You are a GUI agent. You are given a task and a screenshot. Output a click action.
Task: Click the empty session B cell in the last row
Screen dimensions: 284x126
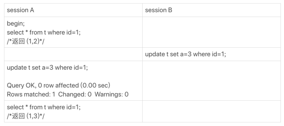(211, 111)
